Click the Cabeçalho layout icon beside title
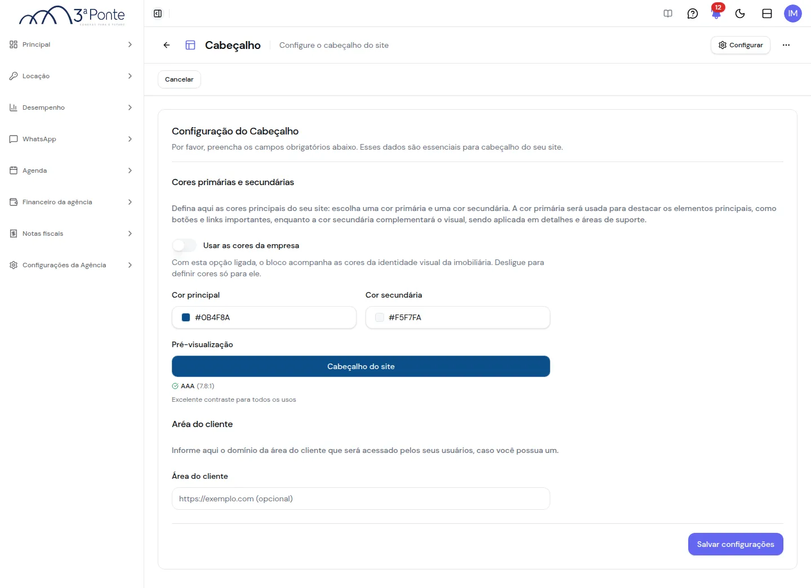 click(x=190, y=45)
